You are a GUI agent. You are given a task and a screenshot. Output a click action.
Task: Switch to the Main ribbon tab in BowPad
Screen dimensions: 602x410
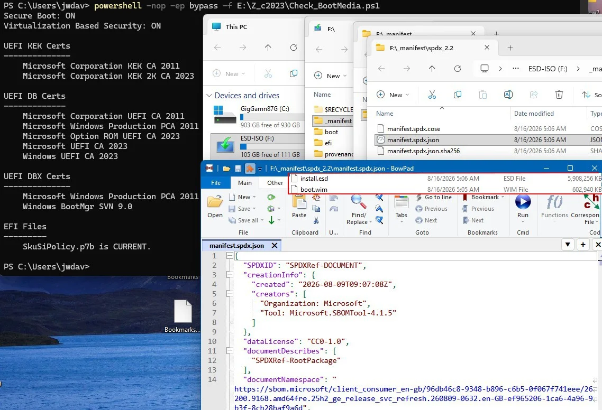pos(245,183)
